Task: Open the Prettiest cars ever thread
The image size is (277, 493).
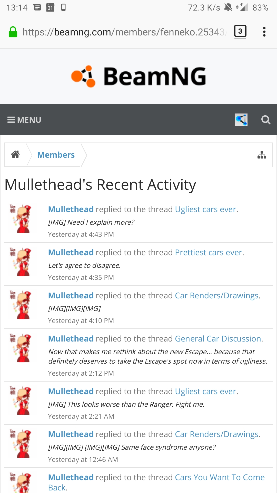Action: [x=208, y=252]
